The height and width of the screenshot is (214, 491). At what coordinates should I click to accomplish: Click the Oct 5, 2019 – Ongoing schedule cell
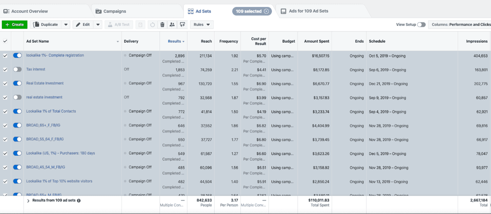(x=387, y=56)
